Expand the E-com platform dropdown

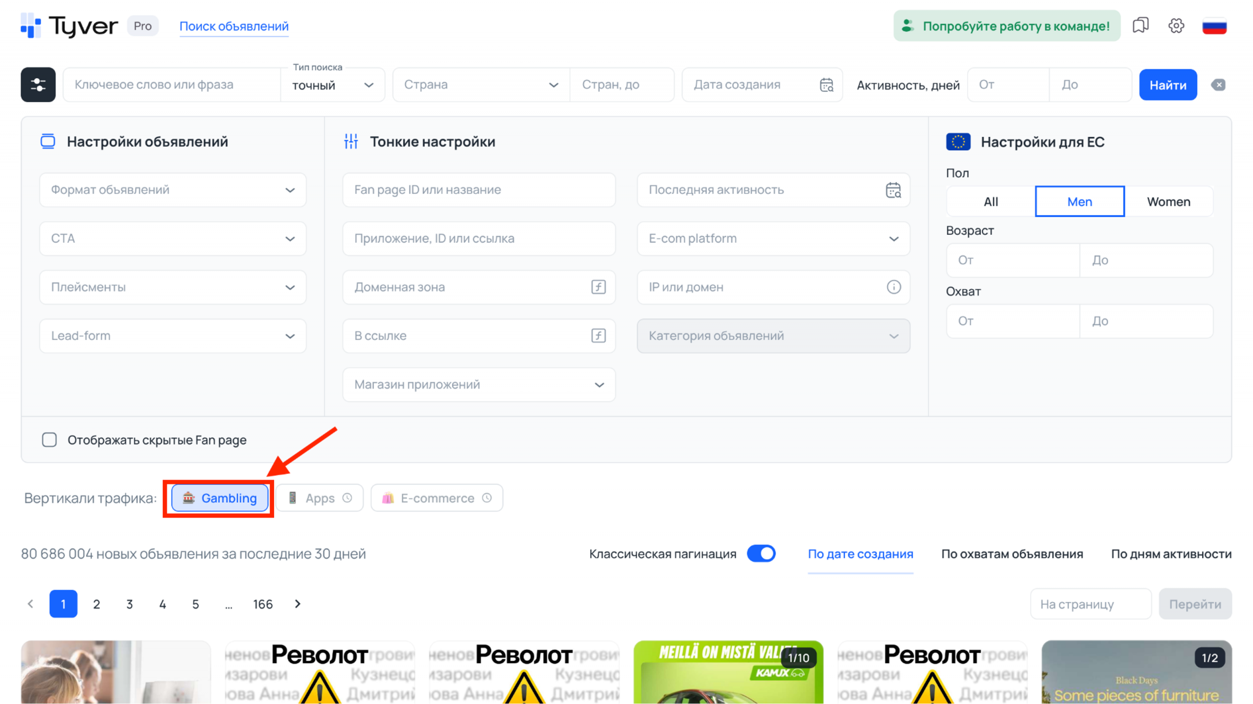pos(773,238)
